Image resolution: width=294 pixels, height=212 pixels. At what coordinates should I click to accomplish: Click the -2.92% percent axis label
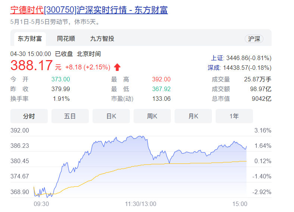tap(262, 192)
